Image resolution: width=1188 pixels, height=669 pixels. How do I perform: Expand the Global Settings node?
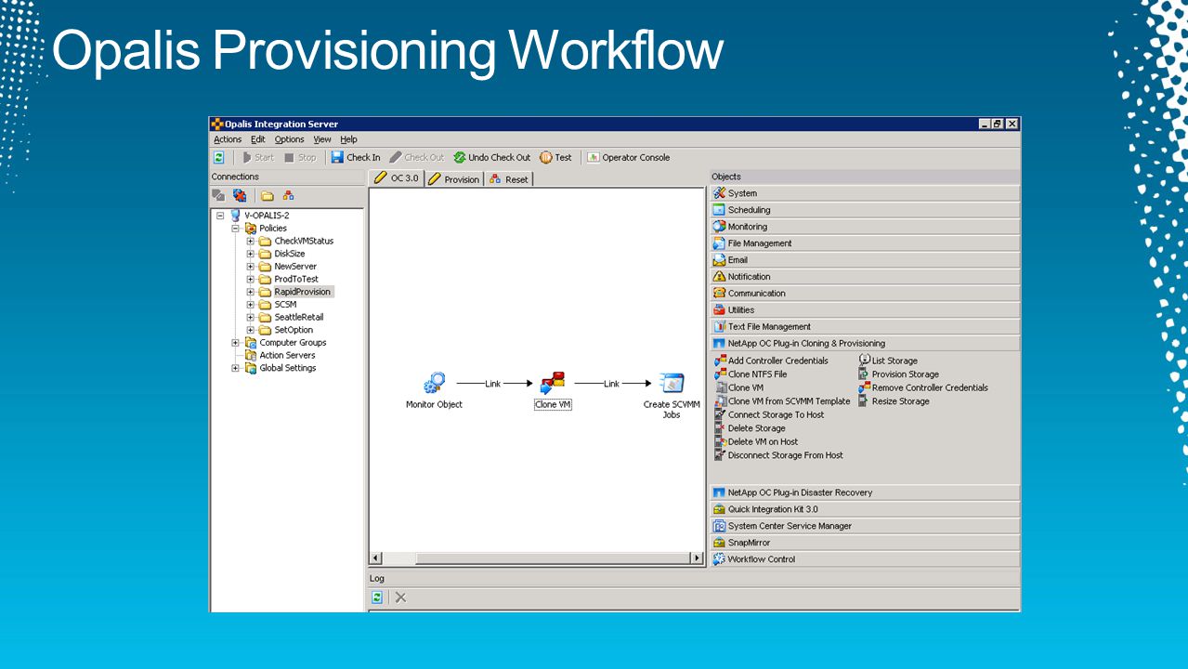click(236, 368)
